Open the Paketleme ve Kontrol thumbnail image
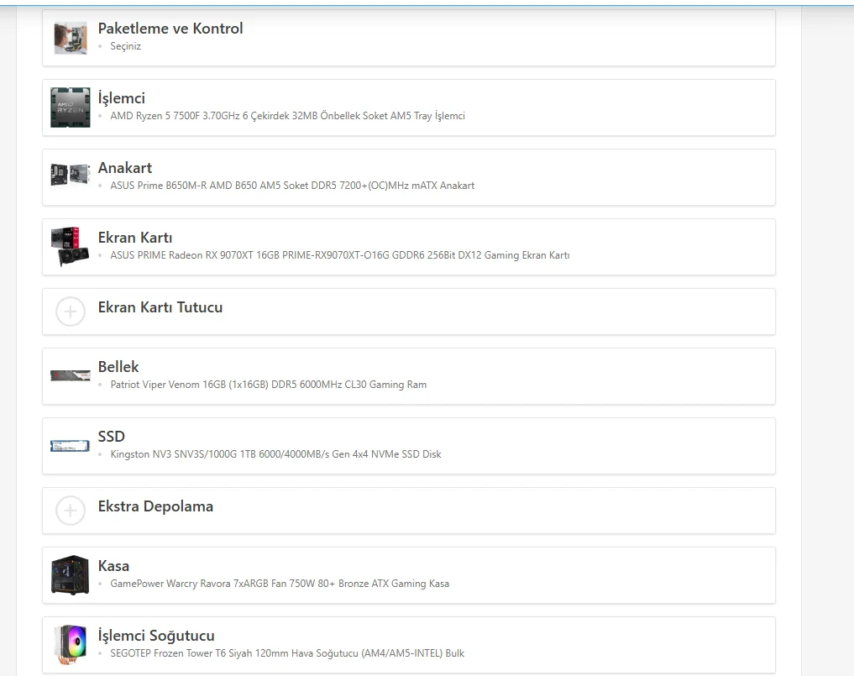Image resolution: width=854 pixels, height=676 pixels. (x=71, y=38)
